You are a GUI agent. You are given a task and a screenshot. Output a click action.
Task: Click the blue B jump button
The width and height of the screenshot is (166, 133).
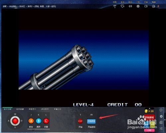(x=39, y=121)
